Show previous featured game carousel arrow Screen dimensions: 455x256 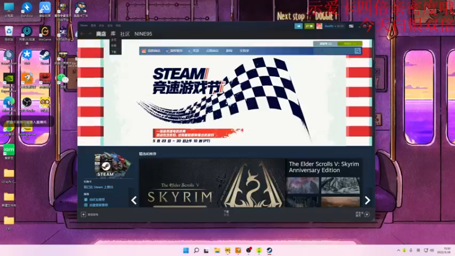pyautogui.click(x=134, y=200)
